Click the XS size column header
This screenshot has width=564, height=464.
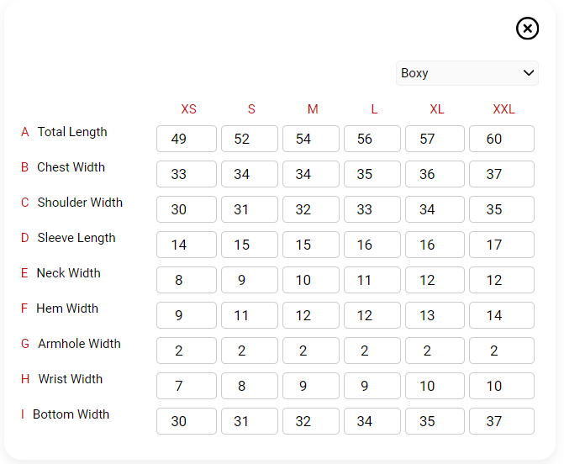(x=188, y=109)
